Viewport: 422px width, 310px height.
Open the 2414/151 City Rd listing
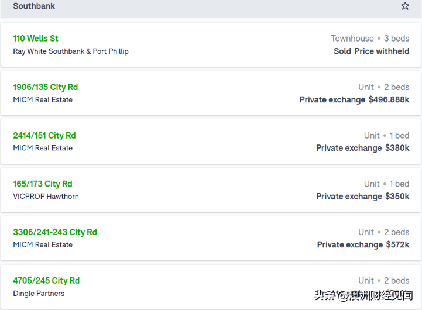click(x=44, y=136)
